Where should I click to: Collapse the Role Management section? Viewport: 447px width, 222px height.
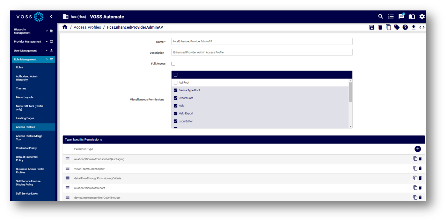(x=33, y=59)
